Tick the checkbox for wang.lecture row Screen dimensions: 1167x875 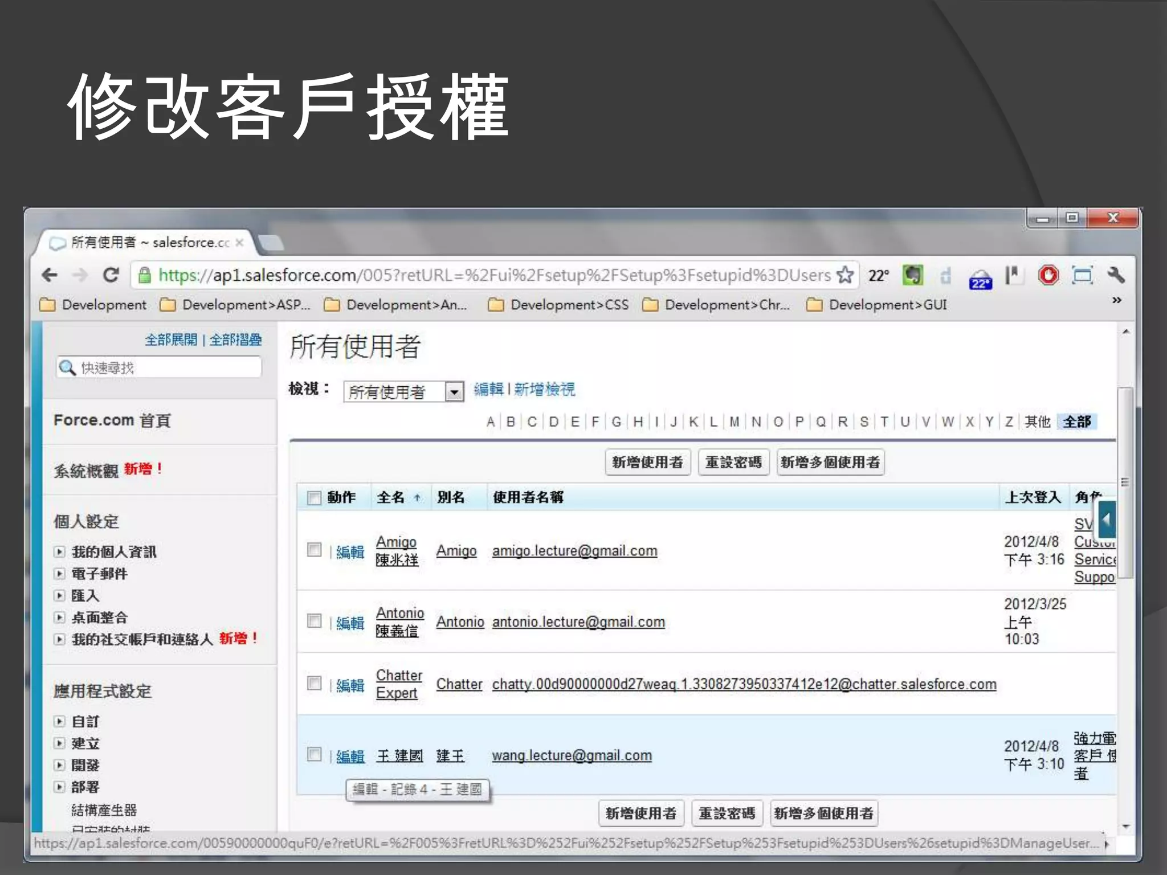314,754
